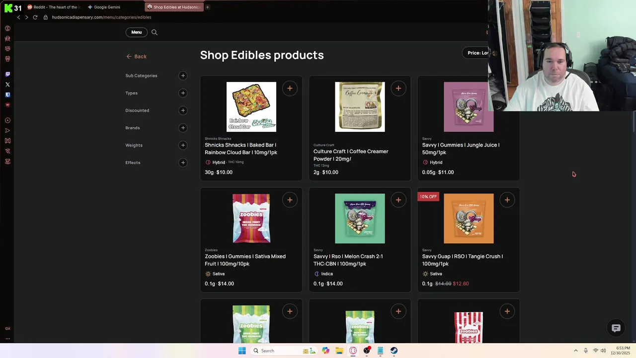The image size is (636, 358).
Task: Open the Windows Start menu
Action: tap(242, 351)
